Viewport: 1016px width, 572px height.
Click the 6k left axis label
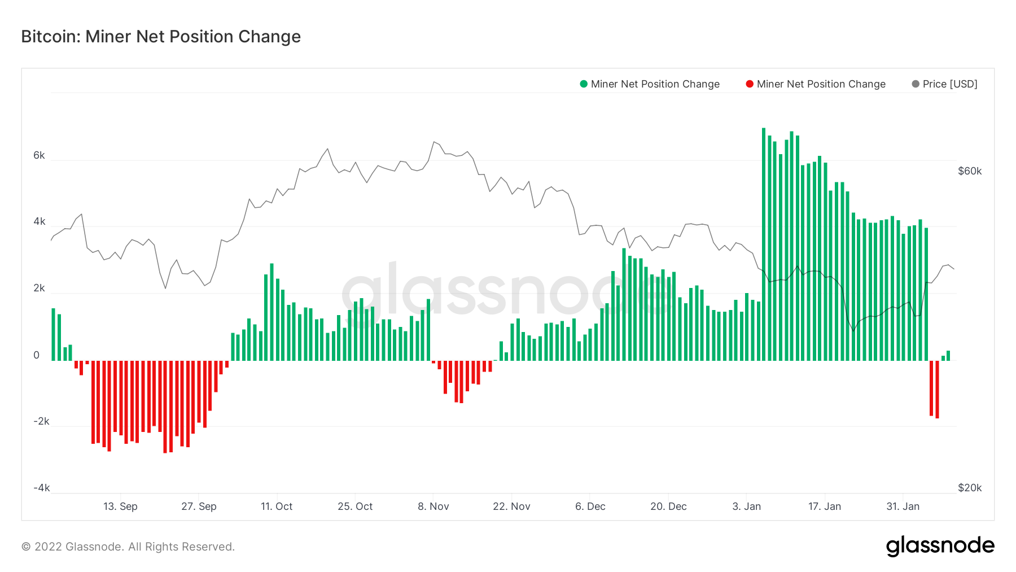(x=39, y=155)
